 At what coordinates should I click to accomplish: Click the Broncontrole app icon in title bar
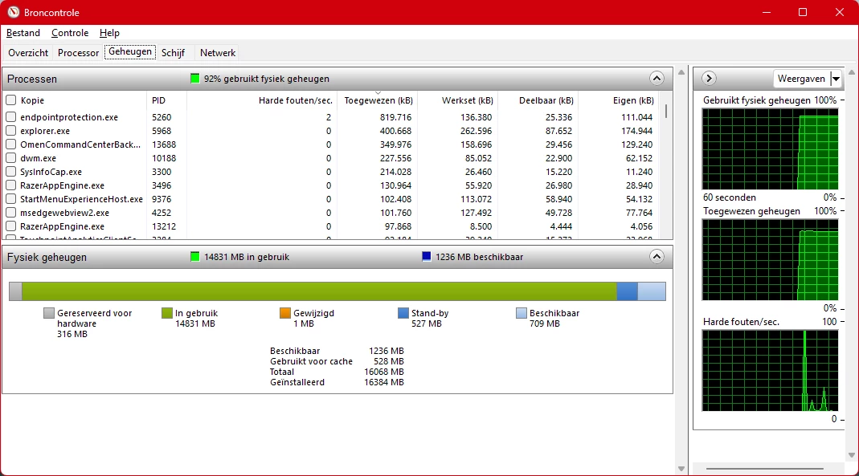coord(13,12)
